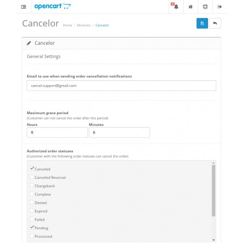Click the back arrow icon button
Screen dimensions: 243x243
click(215, 23)
